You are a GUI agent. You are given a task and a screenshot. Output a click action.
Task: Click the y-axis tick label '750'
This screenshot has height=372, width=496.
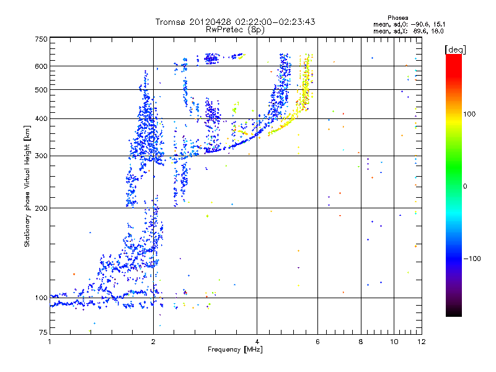(x=41, y=39)
